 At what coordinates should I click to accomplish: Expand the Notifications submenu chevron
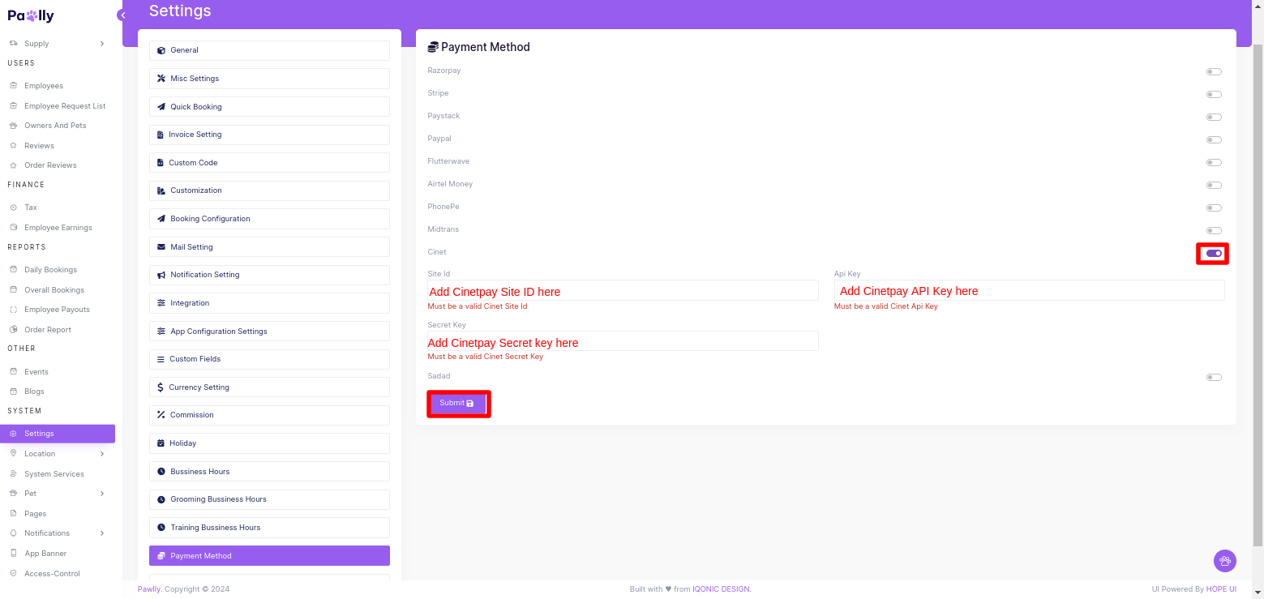[x=102, y=533]
